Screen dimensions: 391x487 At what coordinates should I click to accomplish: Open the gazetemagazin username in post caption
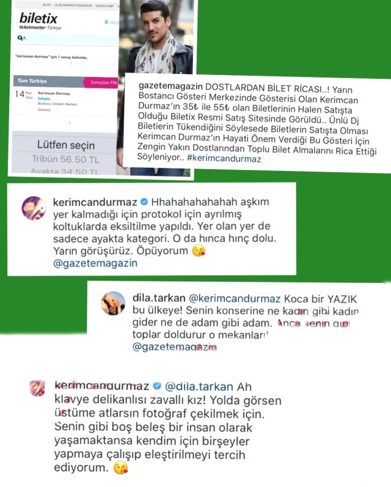coord(170,86)
